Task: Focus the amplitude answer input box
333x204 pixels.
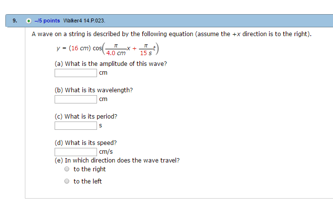Action: (76, 73)
